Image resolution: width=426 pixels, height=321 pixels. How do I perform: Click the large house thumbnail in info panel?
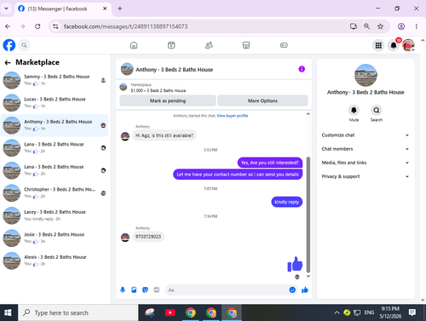point(366,75)
